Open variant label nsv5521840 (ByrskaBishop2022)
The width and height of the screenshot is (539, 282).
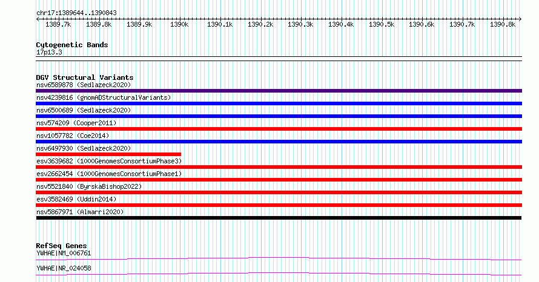(89, 186)
